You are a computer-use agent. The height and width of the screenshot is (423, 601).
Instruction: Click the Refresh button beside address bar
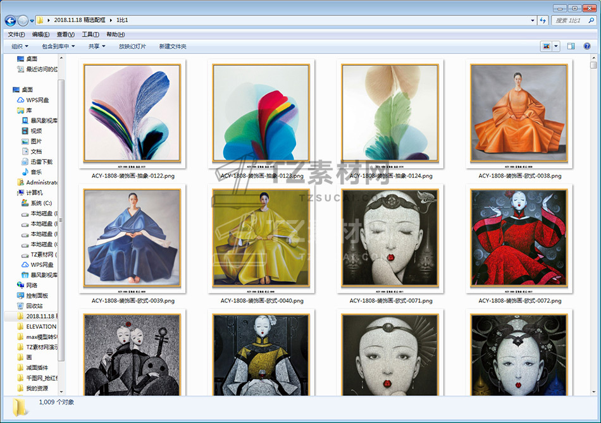coord(542,20)
